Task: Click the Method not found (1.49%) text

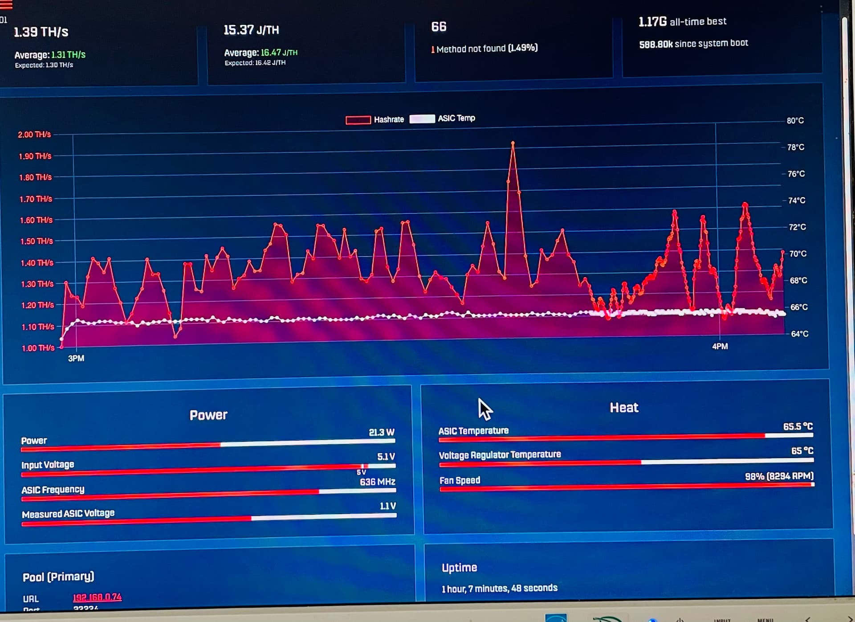Action: [x=484, y=49]
